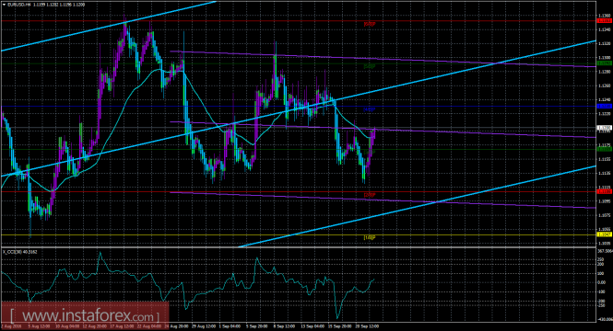
Task: Click the 1.1340 value on price scale
Action: click(x=603, y=29)
